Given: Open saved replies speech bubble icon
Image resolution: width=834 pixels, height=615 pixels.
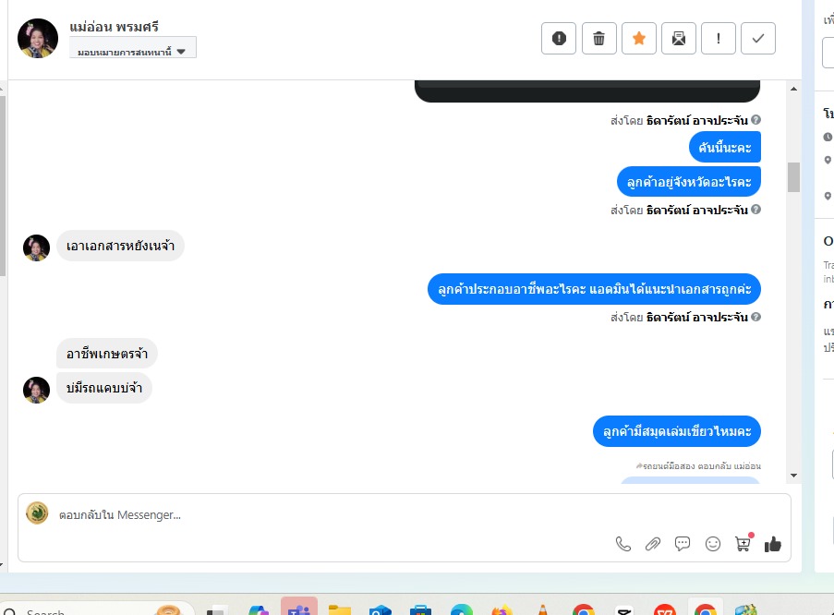Looking at the screenshot, I should tap(683, 544).
